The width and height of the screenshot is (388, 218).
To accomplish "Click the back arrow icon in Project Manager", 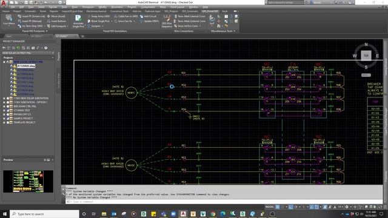I will (x=4, y=48).
